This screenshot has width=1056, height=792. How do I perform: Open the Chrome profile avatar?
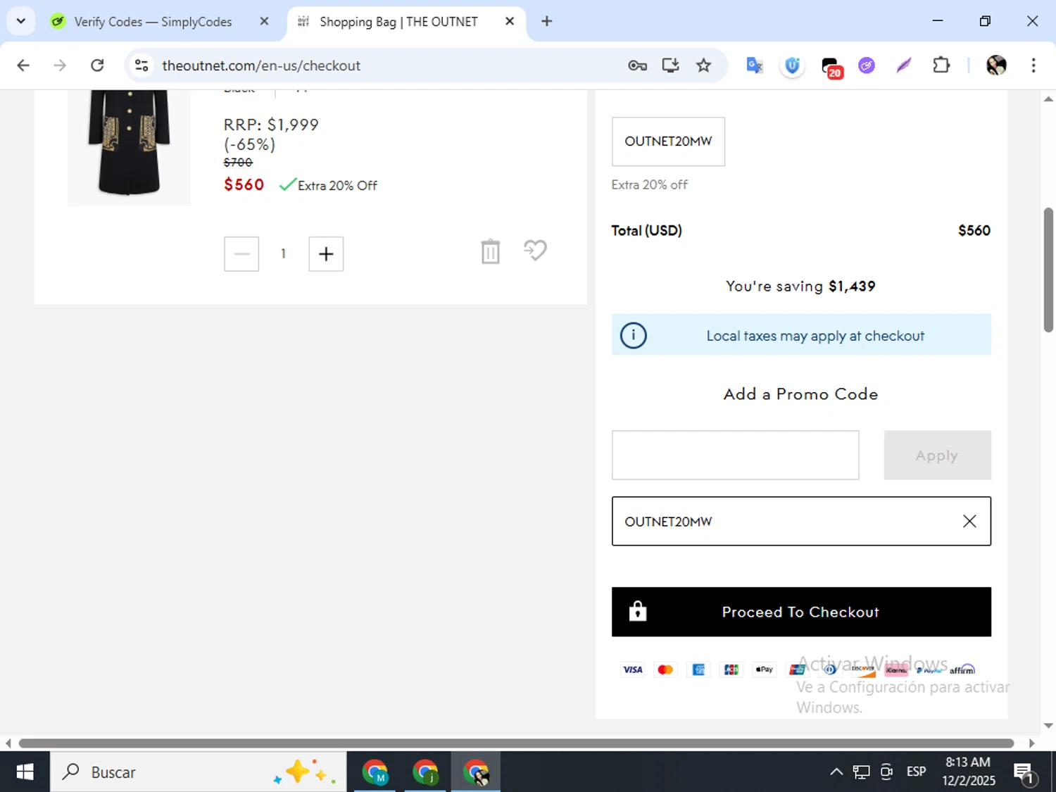pyautogui.click(x=996, y=65)
